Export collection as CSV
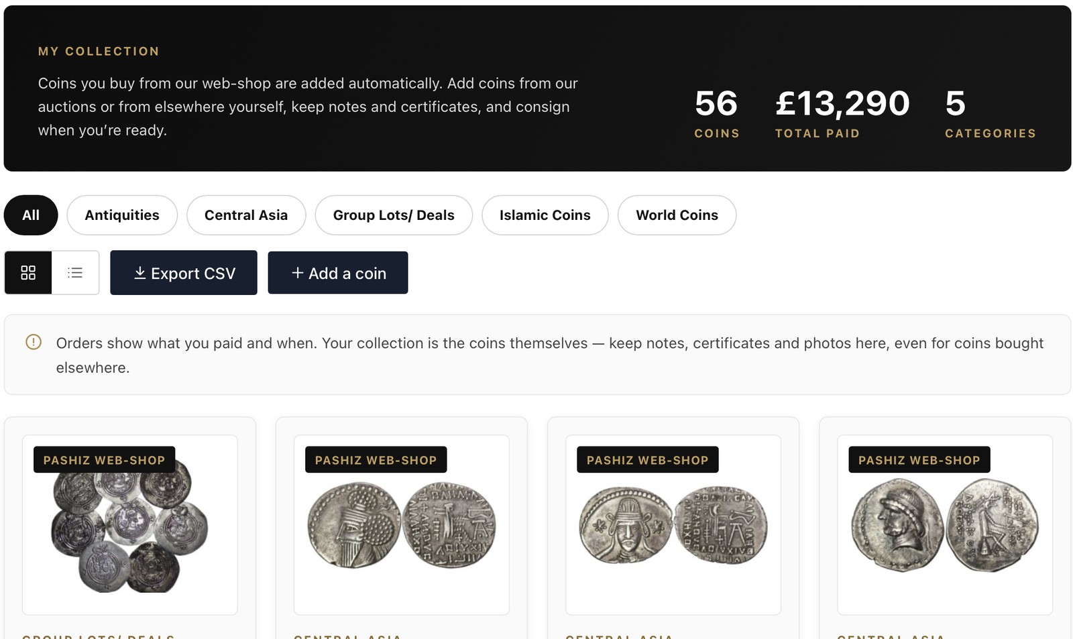Viewport: 1073px width, 639px height. tap(184, 273)
